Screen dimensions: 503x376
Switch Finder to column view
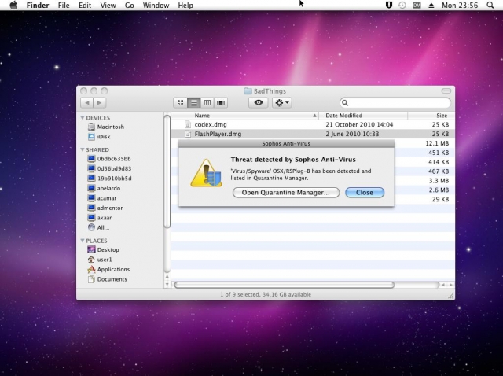207,103
